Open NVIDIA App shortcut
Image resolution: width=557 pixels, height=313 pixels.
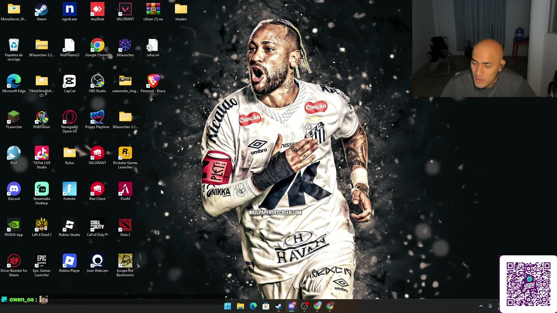[x=13, y=227]
